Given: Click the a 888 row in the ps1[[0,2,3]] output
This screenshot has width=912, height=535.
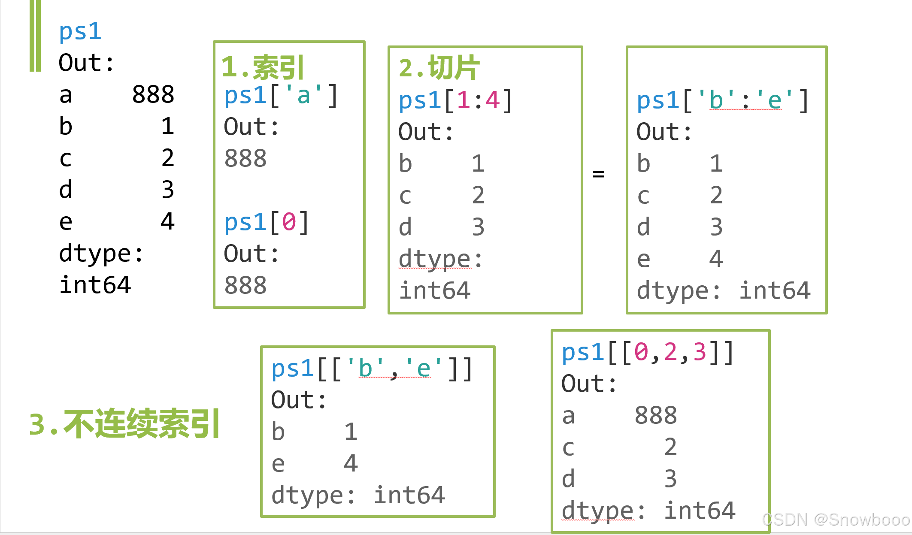Looking at the screenshot, I should click(619, 415).
